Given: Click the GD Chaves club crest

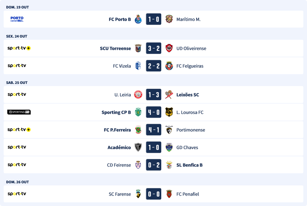Looking at the screenshot, I should click(x=169, y=147).
